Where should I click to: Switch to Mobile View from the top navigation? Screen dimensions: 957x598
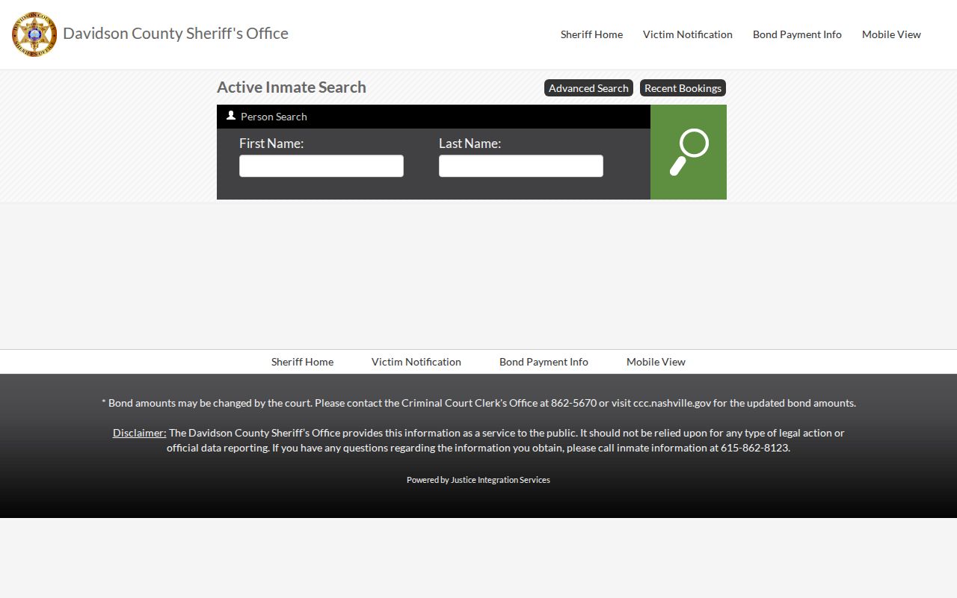[891, 34]
